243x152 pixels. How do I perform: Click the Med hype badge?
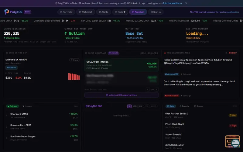point(233,115)
